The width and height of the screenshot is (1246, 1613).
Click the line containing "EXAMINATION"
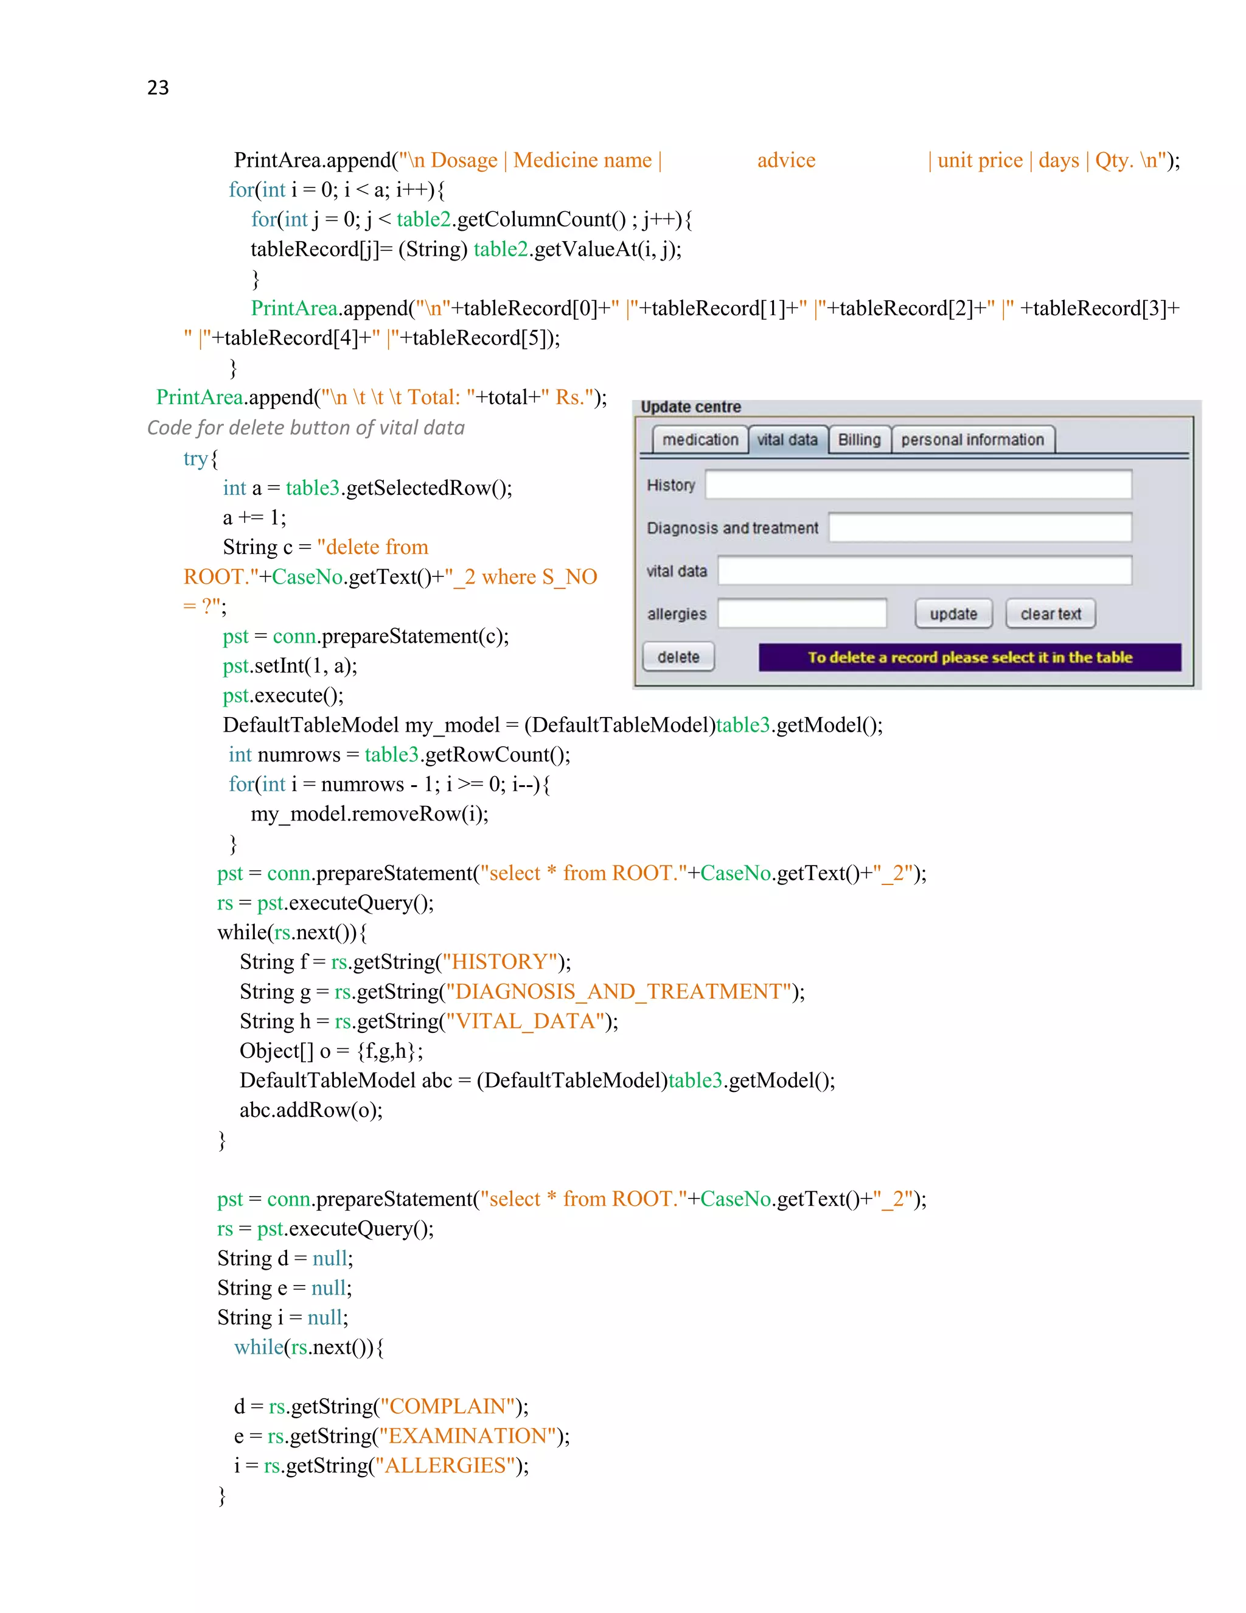pyautogui.click(x=402, y=1436)
